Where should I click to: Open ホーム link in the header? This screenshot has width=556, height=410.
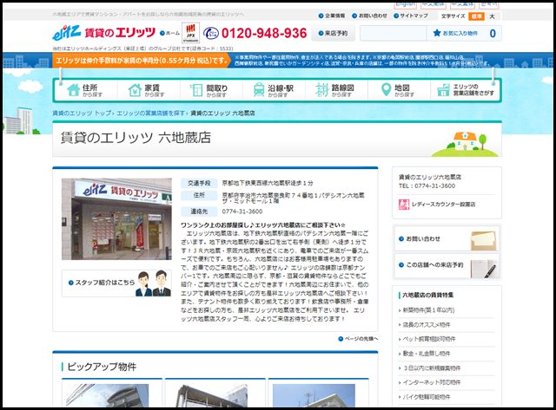click(x=170, y=33)
